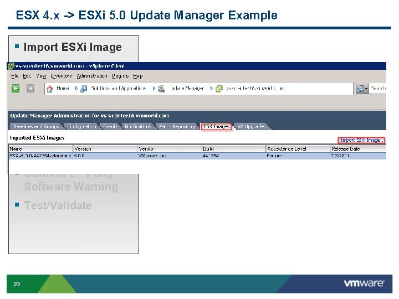Open the search scope dropdown icon
399x299 pixels.
coord(362,89)
